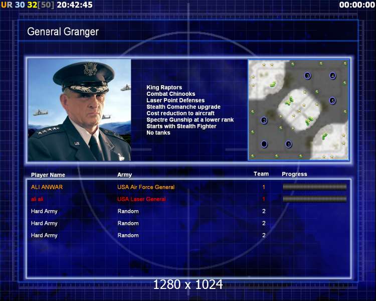
Task: Select player name ALI ANWAR
Action: tap(47, 187)
